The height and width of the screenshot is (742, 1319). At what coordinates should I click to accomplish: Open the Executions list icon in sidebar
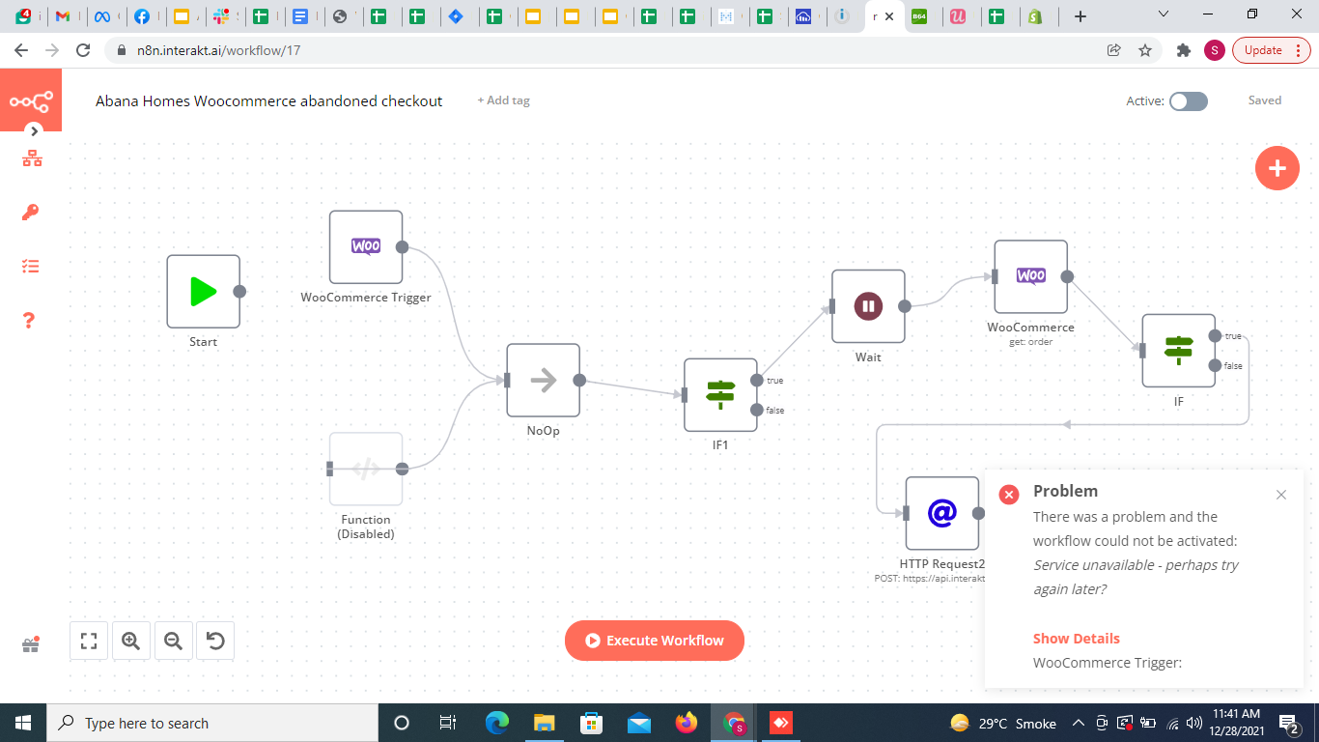point(31,266)
